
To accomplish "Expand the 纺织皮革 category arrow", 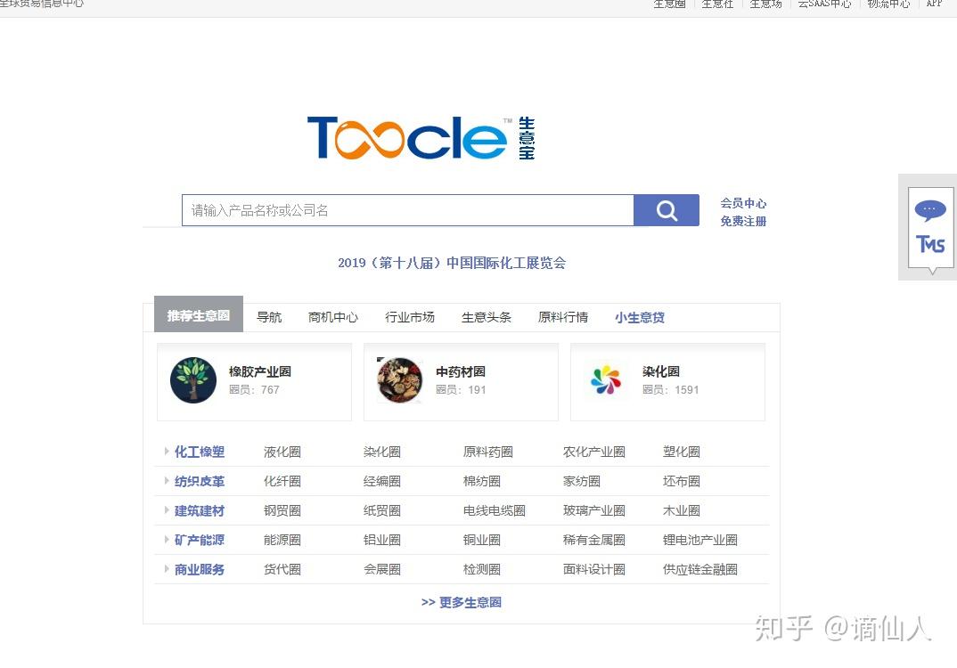I will point(167,481).
